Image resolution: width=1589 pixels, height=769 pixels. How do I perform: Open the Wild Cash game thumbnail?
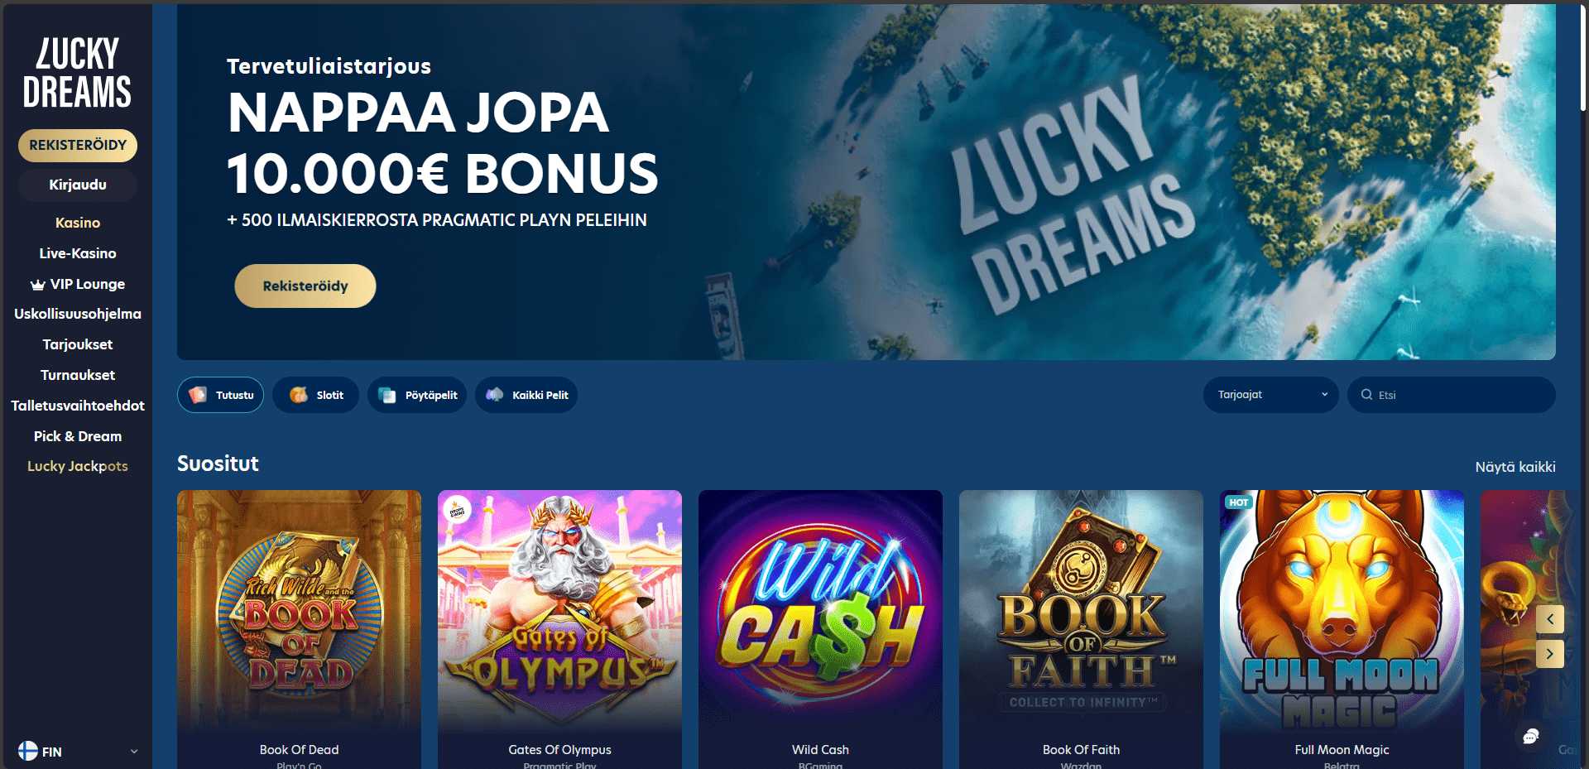click(x=820, y=613)
